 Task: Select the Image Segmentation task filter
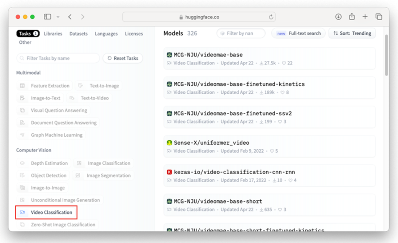click(103, 175)
